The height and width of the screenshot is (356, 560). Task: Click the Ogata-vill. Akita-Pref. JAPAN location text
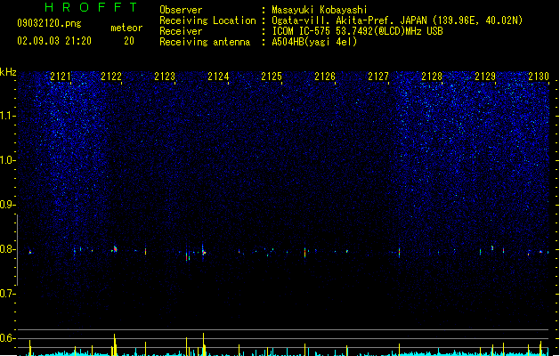click(397, 20)
